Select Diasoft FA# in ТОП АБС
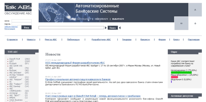 15,59
